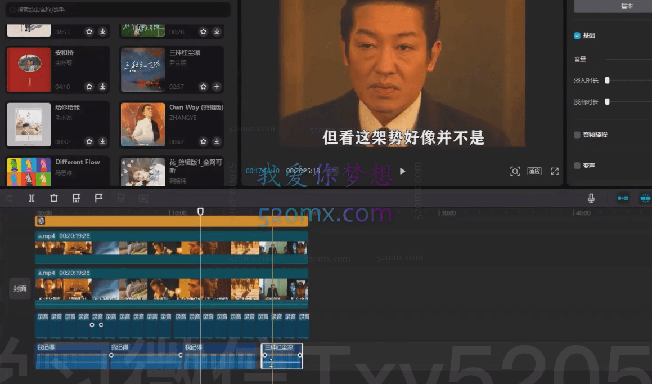Click the song search input field
652x384 pixels.
tap(116, 10)
